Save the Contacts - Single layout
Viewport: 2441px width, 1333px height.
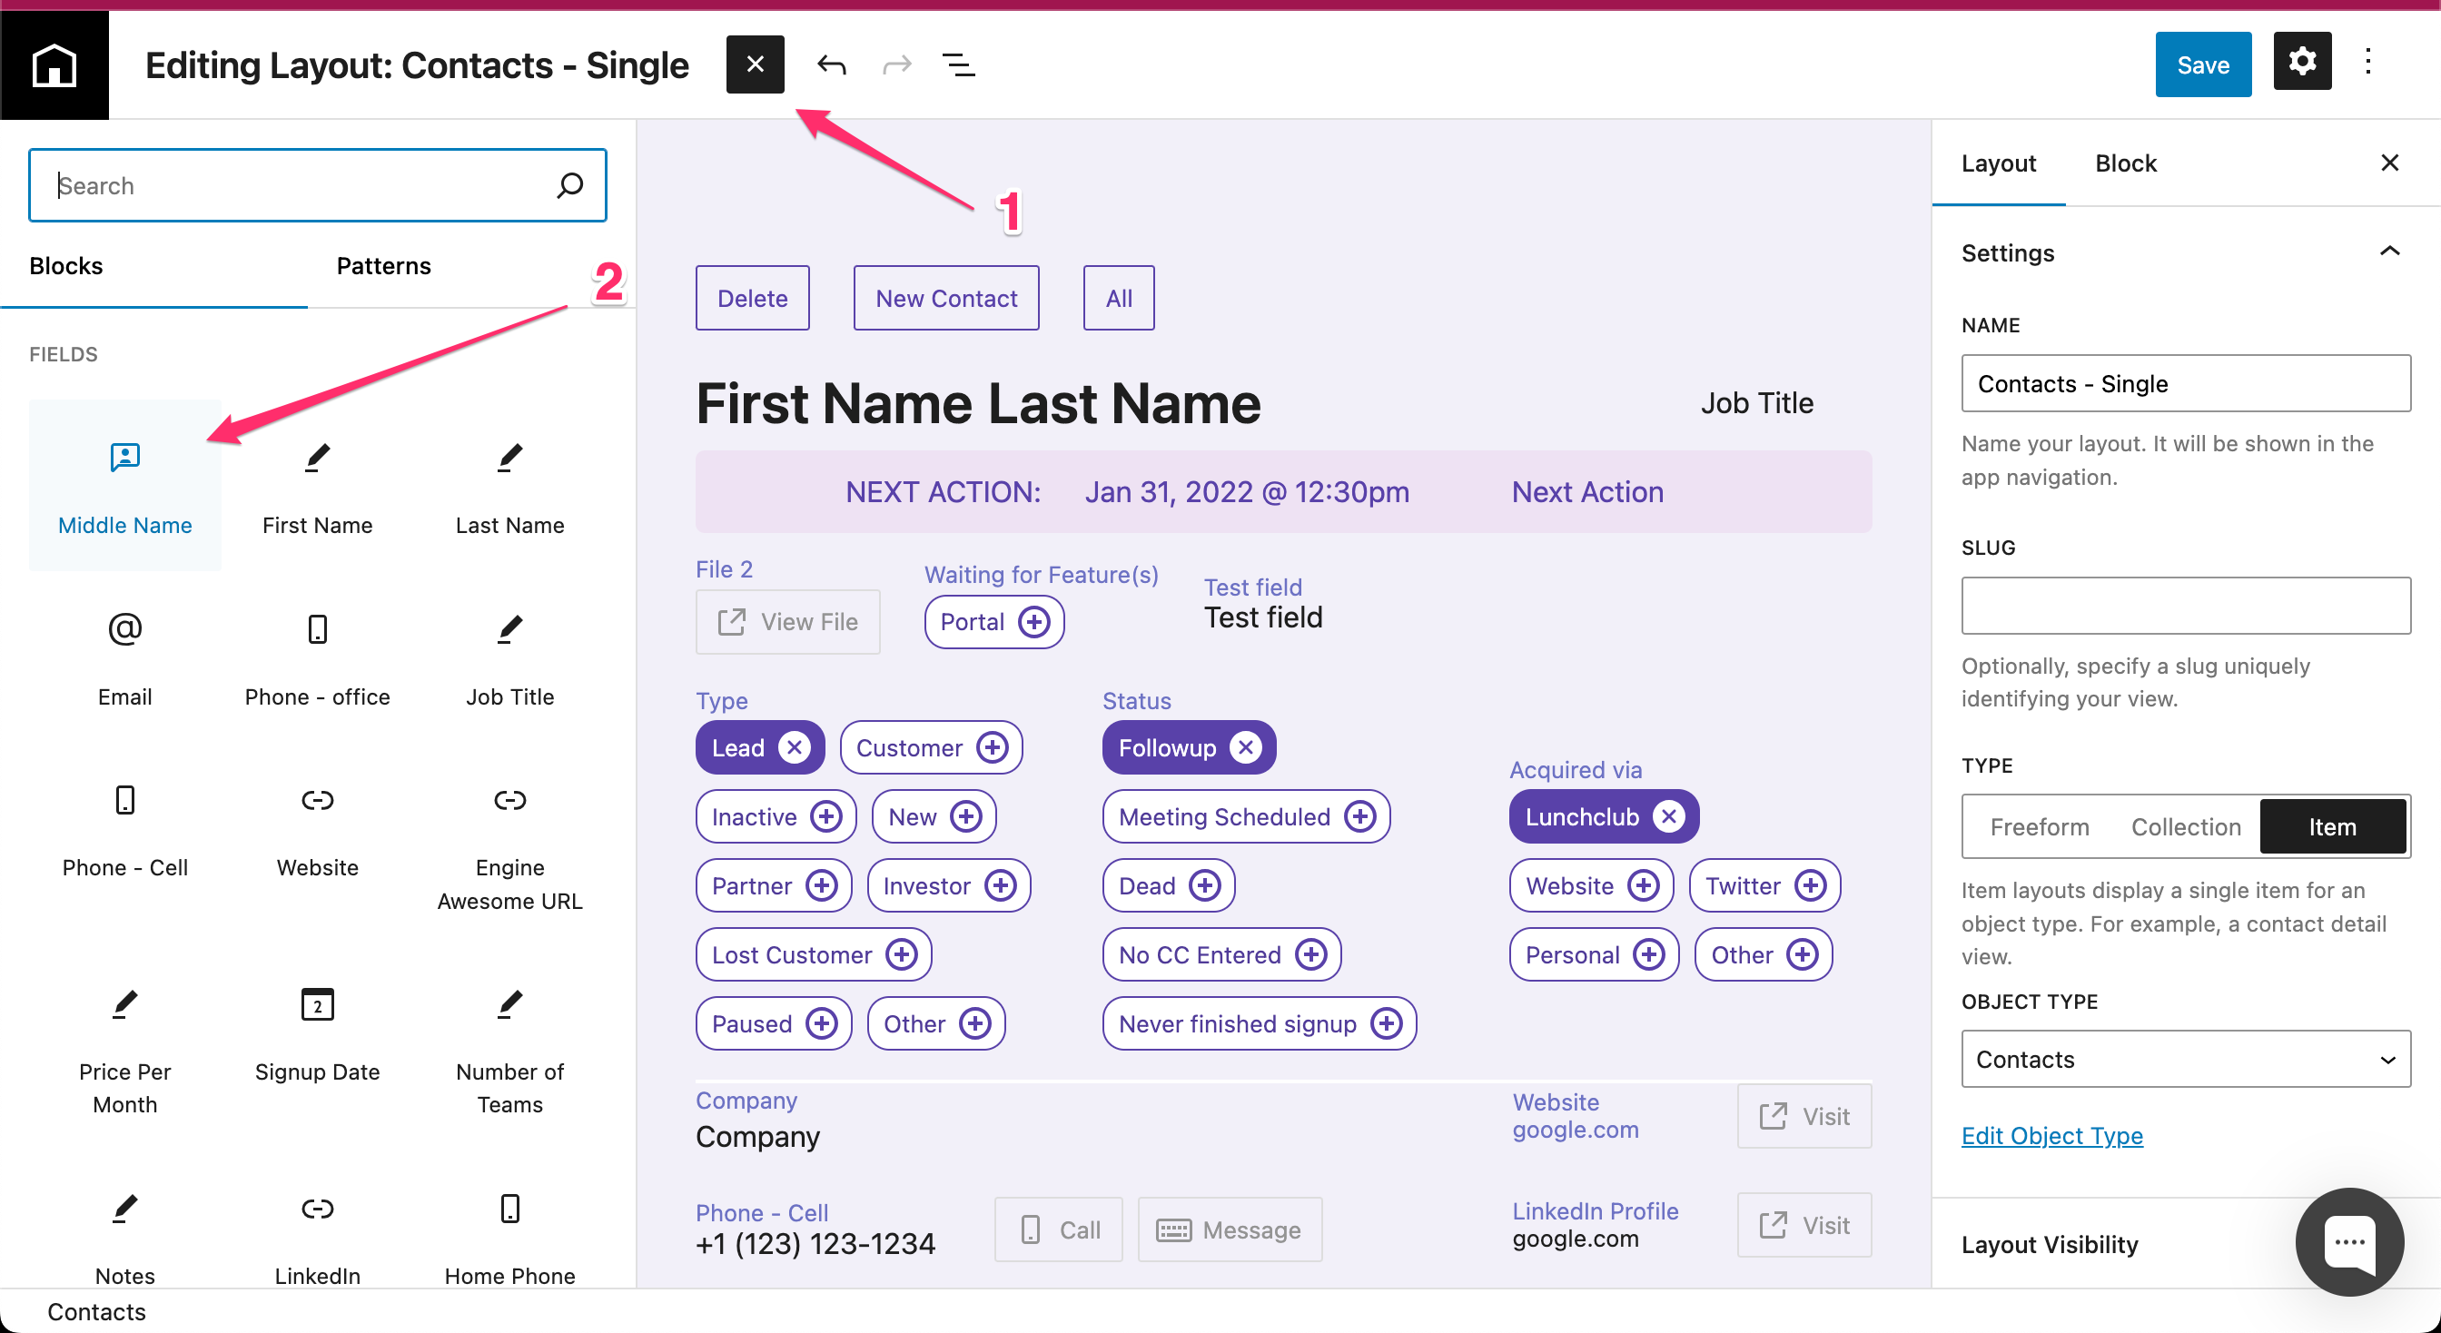(x=2202, y=64)
